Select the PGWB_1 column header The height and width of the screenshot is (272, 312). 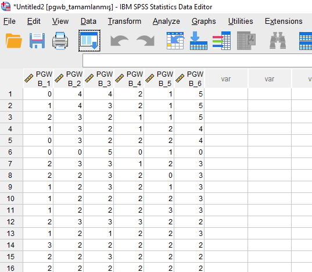point(38,79)
